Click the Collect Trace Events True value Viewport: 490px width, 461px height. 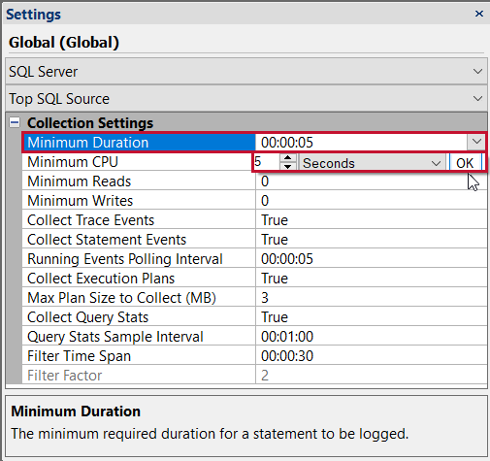tap(275, 220)
